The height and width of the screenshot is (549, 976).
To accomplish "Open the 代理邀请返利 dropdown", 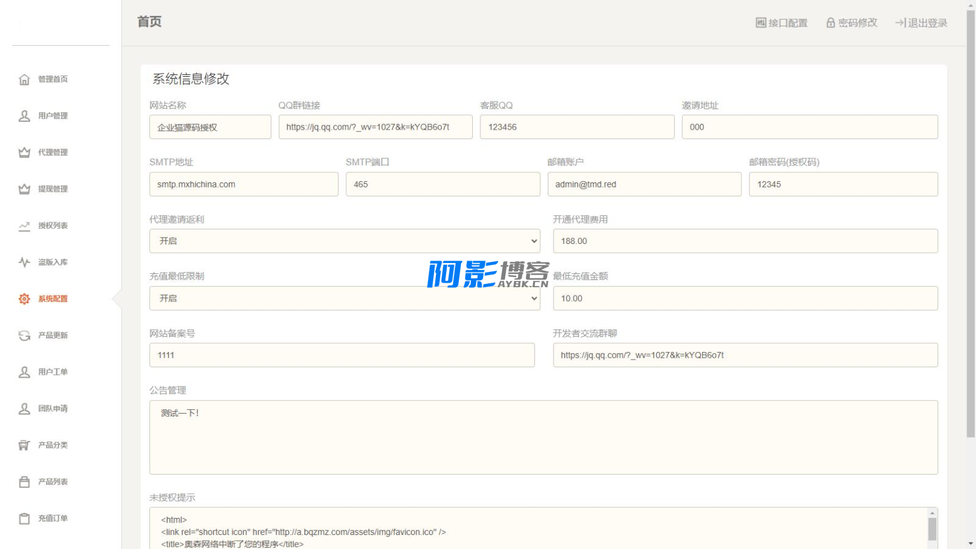I will coord(344,241).
